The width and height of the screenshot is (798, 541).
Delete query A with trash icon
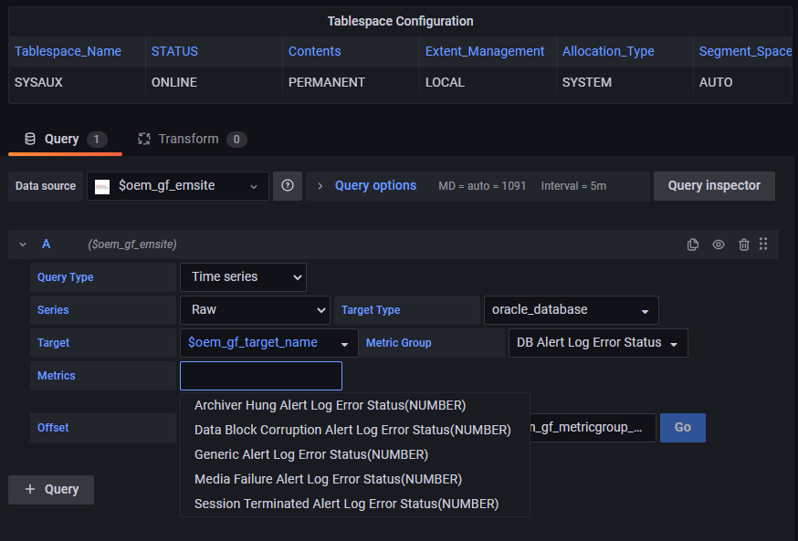coord(744,244)
